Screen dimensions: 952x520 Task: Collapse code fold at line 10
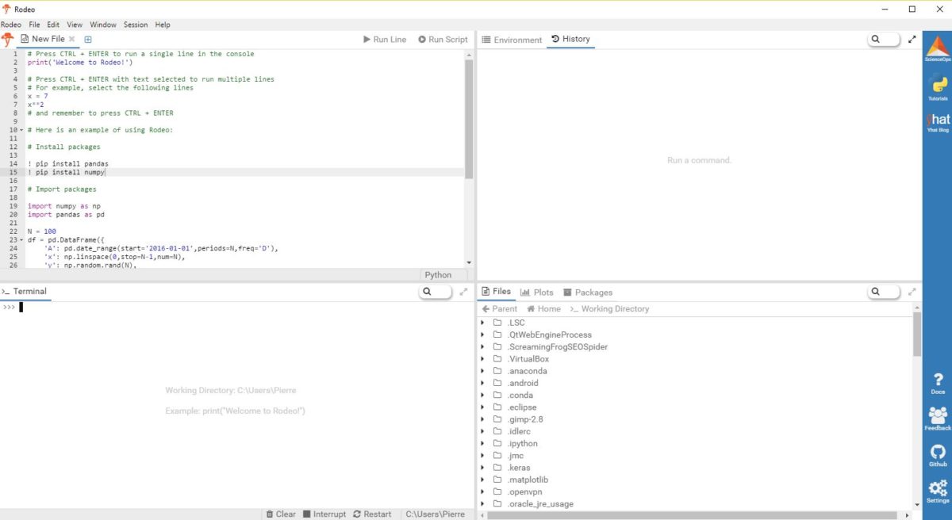[x=21, y=130]
